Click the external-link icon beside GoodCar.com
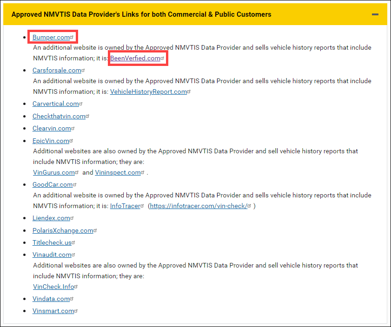The width and height of the screenshot is (391, 327). point(75,184)
